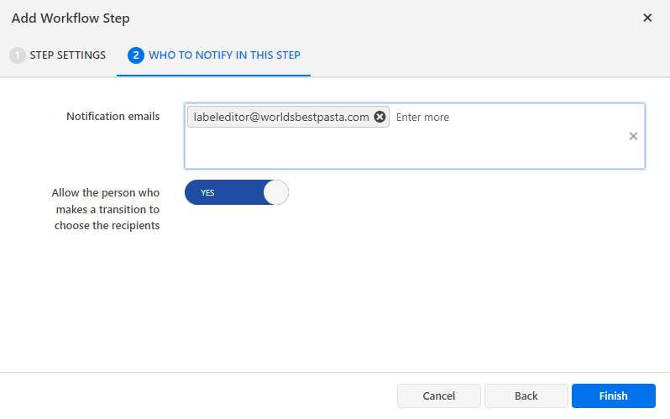Click the Allow the person who makes a transition label
This screenshot has height=419, width=670.
[x=106, y=209]
